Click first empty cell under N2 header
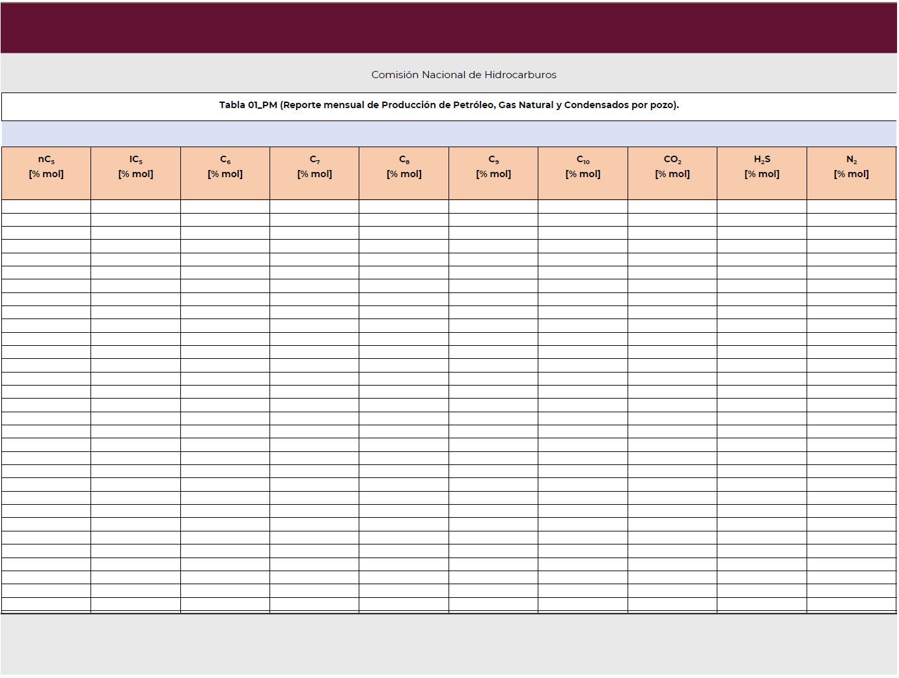 pos(851,206)
